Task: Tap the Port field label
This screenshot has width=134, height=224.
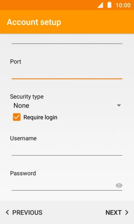Action: coord(16,62)
